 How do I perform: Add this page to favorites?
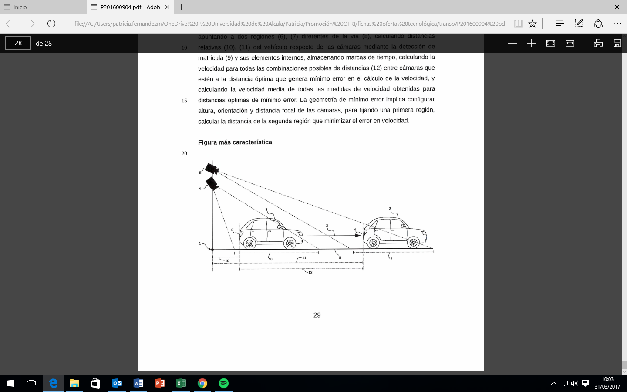pos(533,24)
